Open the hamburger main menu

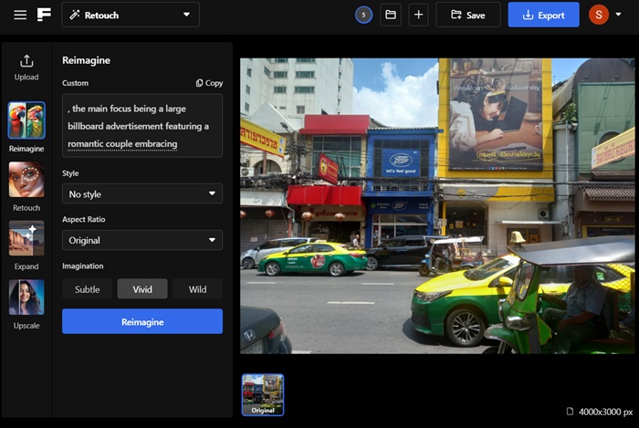20,16
